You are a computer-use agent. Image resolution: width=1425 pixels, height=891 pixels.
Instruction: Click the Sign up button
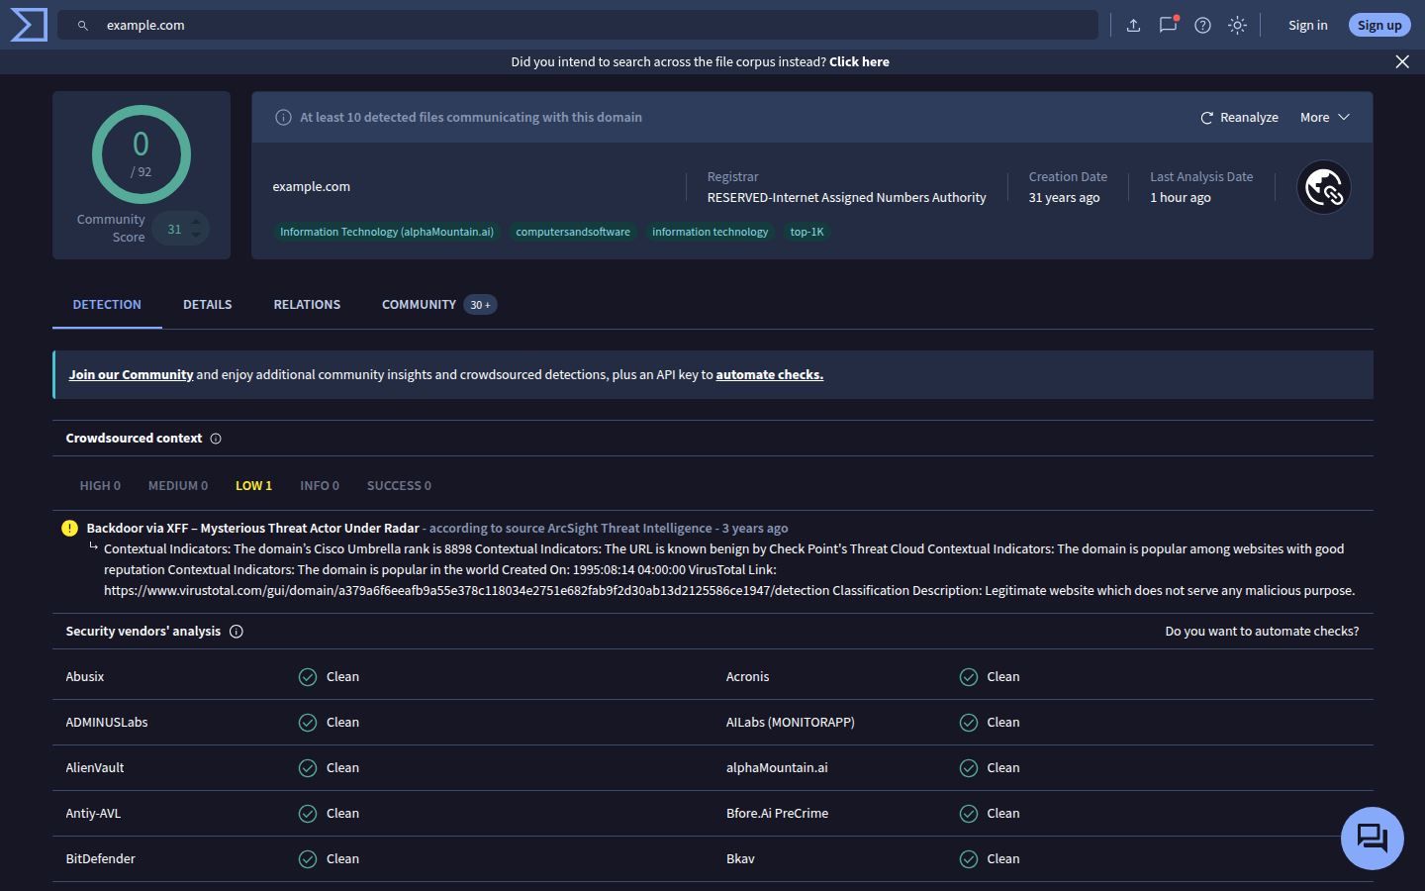point(1379,25)
